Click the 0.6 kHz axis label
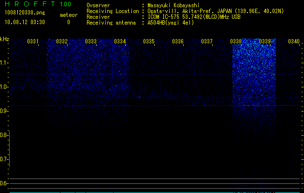This screenshot has height=193, width=304. (4, 183)
